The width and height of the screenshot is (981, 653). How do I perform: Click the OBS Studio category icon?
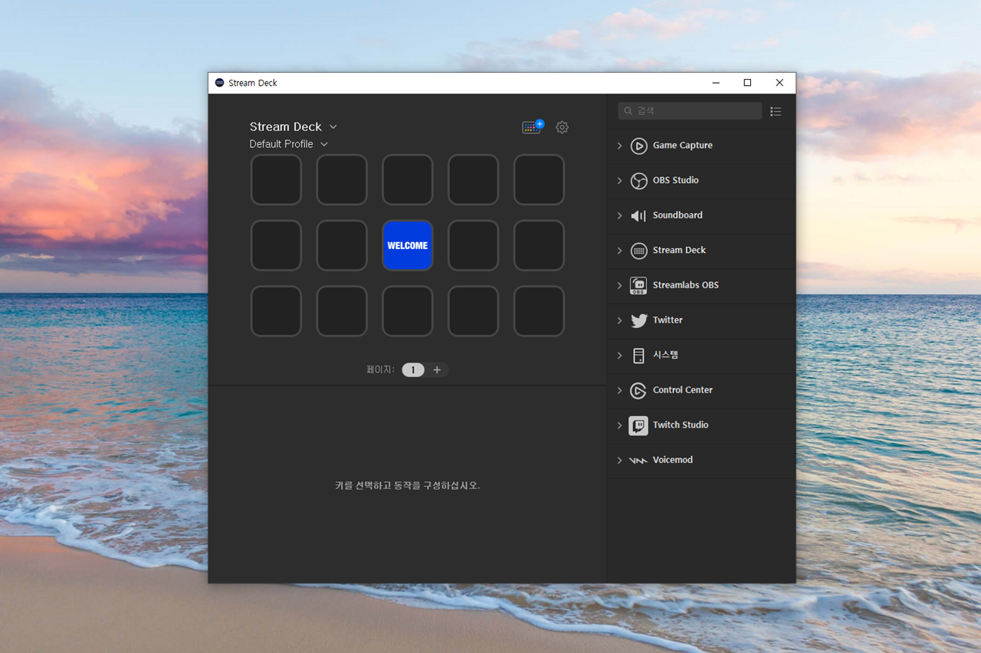pos(638,181)
